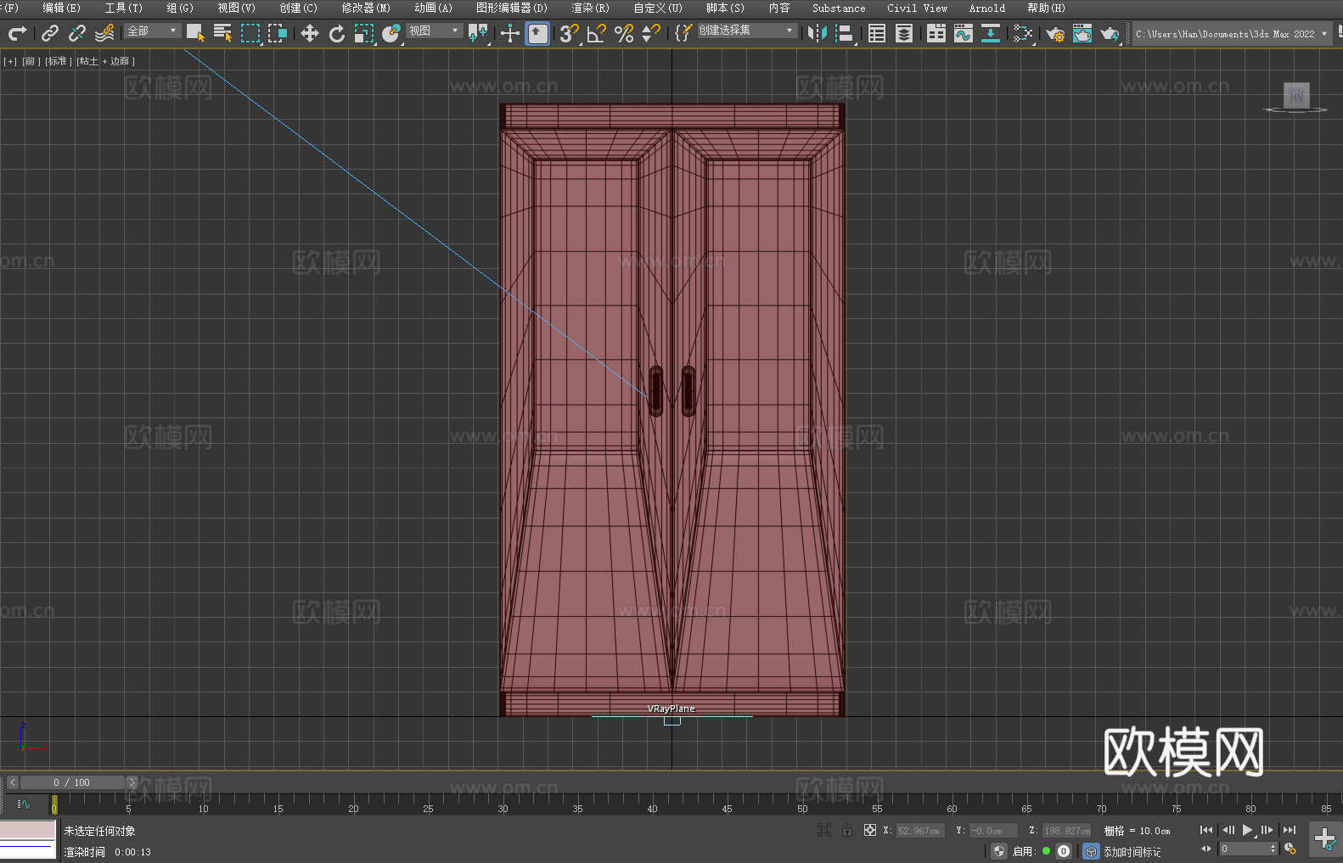1343x863 pixels.
Task: Open 创建选择集 named selection dropdown
Action: [x=747, y=31]
